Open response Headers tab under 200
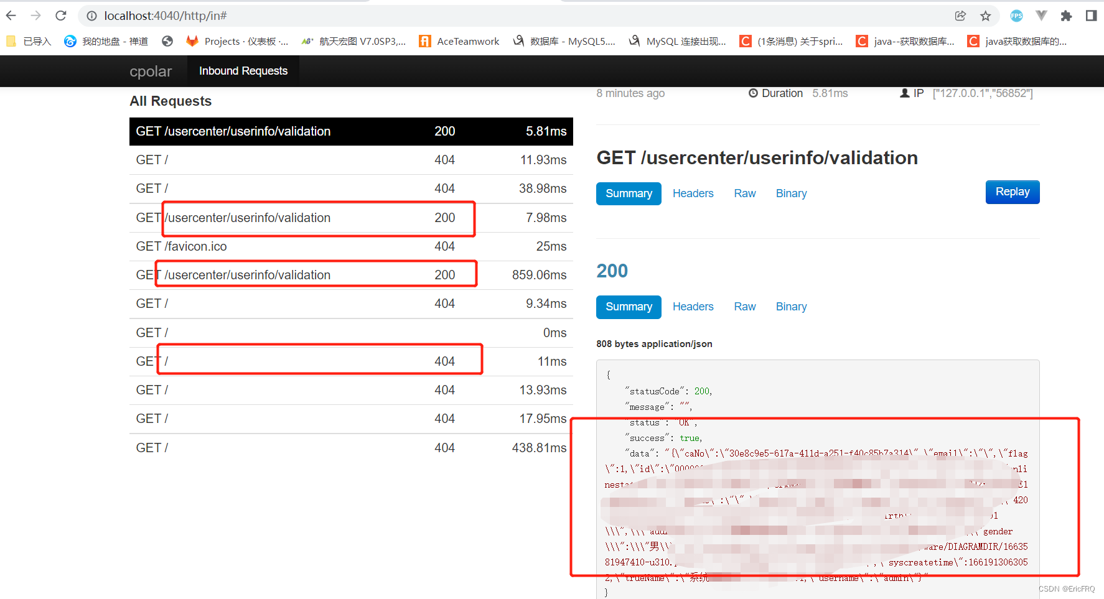 pyautogui.click(x=693, y=307)
